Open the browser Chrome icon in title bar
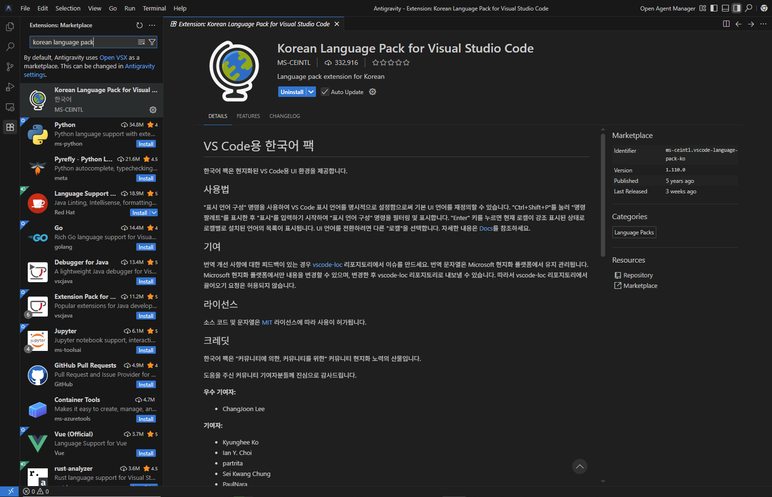 [764, 8]
